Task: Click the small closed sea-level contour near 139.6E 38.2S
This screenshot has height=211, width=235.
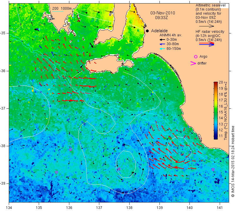Action: click(179, 149)
